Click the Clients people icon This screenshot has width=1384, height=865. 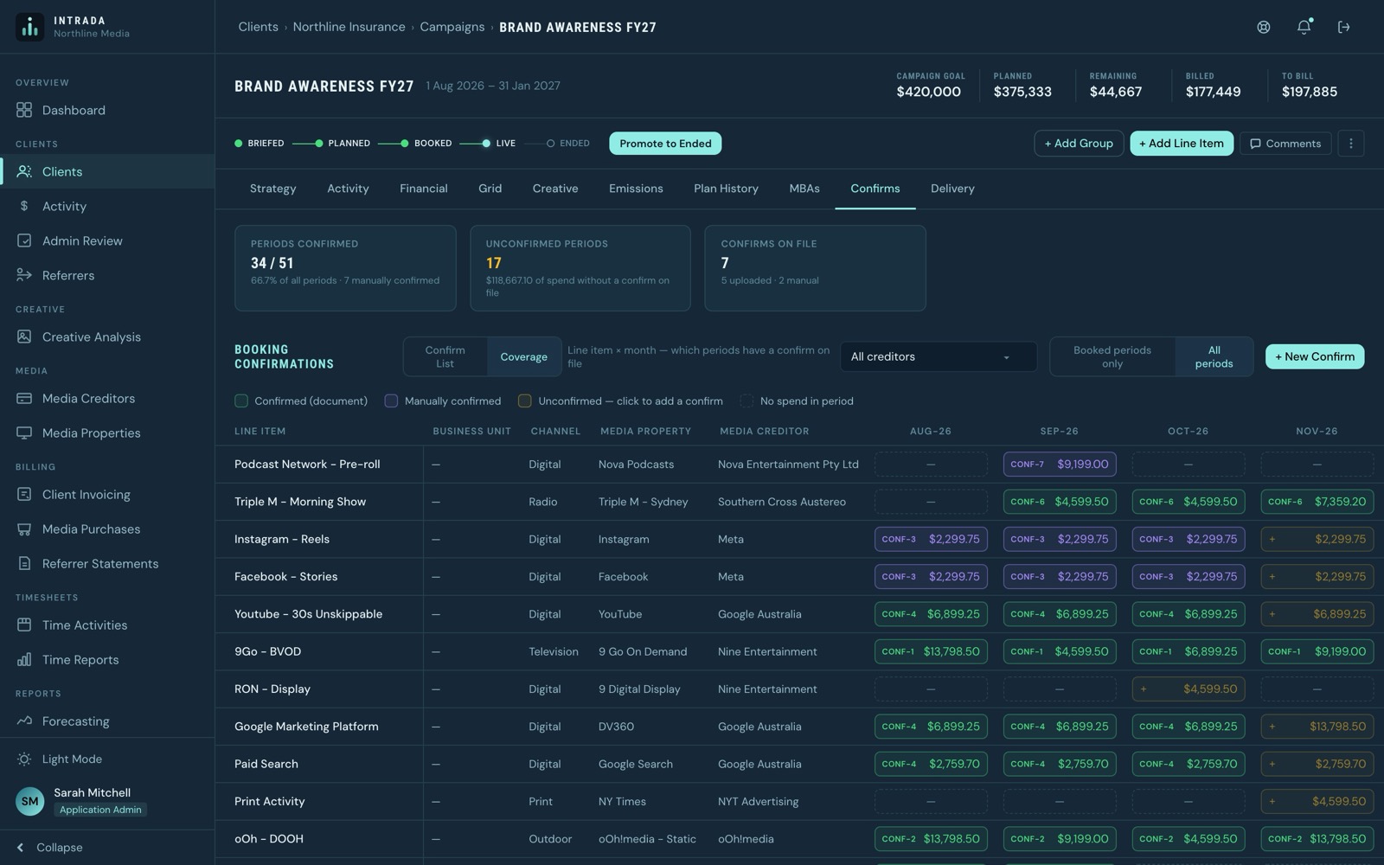[x=24, y=171]
